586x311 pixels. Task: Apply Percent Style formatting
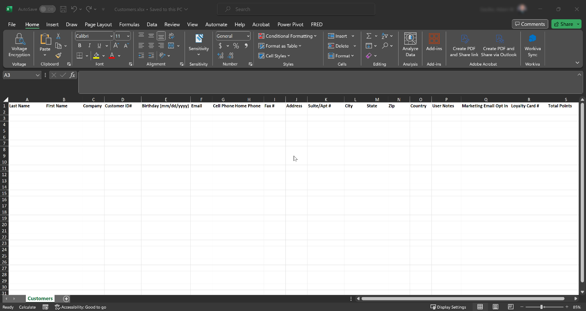236,45
